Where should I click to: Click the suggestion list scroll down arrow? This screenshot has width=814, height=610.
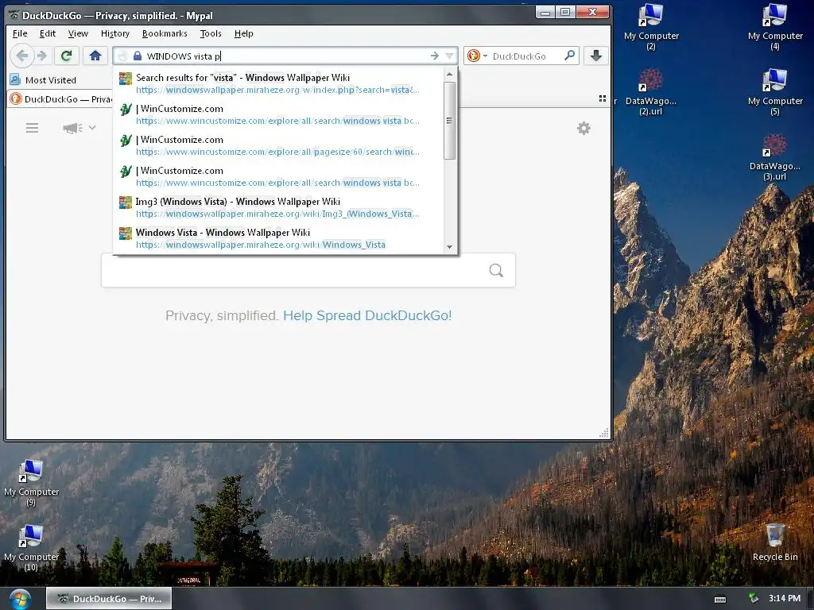click(x=450, y=247)
